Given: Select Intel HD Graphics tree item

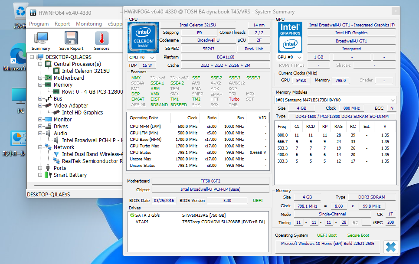Looking at the screenshot, I should click(x=82, y=112).
